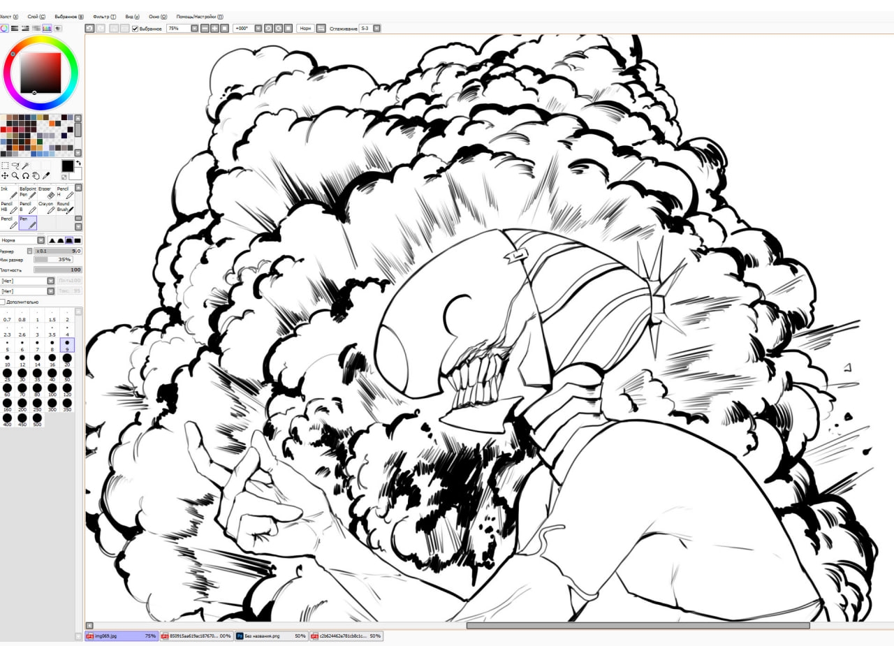Viewport: 894px width, 646px height.
Task: Click the Норм rotation reset button
Action: click(x=305, y=29)
